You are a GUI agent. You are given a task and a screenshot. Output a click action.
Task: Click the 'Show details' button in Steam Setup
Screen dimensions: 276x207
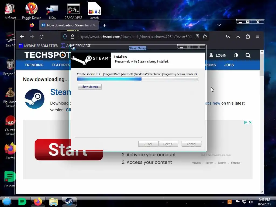tap(89, 87)
